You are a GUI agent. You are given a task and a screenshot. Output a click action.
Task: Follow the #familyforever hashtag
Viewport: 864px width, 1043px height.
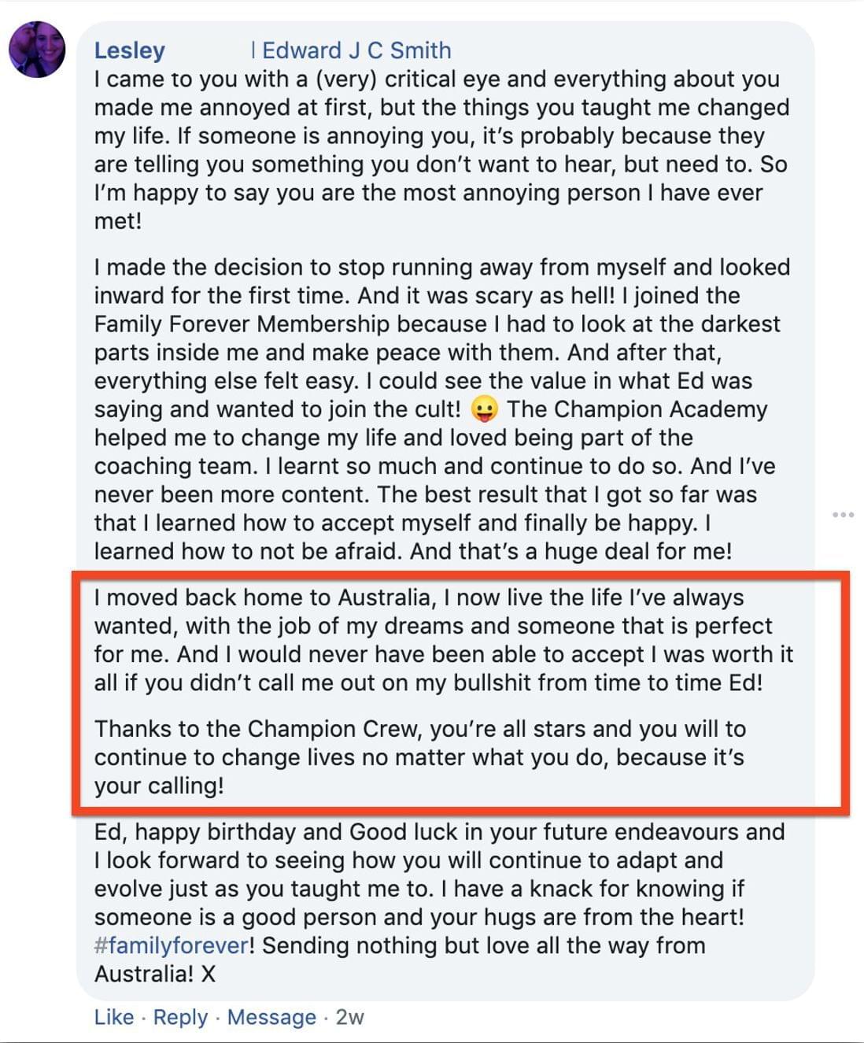point(172,945)
